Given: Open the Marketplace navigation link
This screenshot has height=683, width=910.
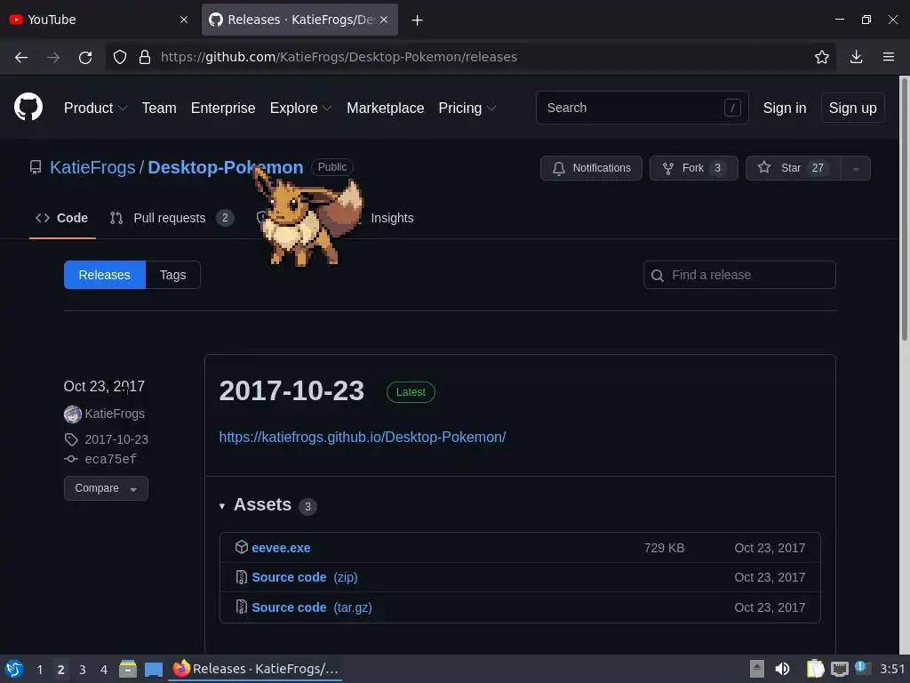Looking at the screenshot, I should [386, 108].
